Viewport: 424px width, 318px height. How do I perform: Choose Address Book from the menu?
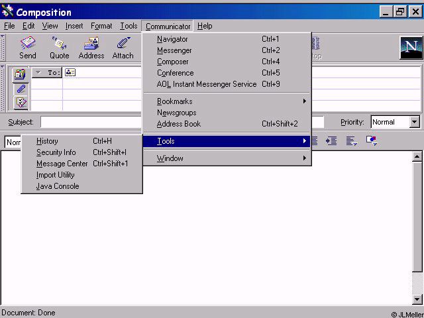[227, 124]
